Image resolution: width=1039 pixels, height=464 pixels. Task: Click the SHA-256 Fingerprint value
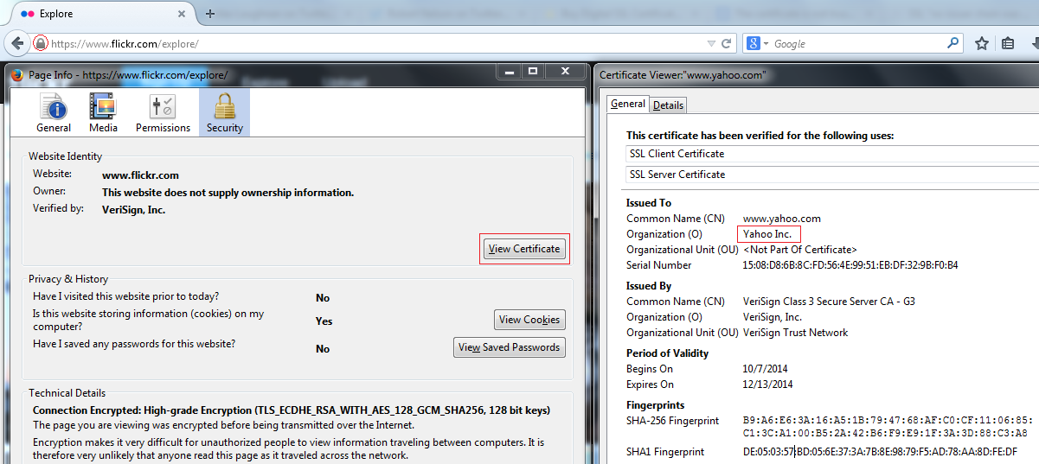point(887,427)
